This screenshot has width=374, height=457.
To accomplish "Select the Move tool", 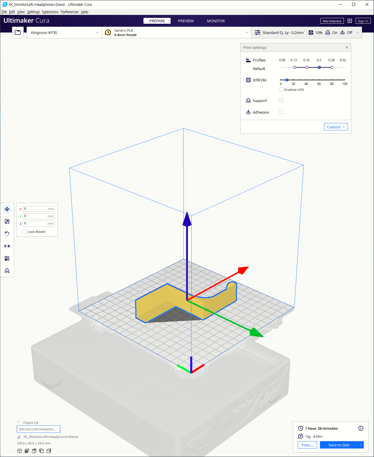I will (7, 209).
